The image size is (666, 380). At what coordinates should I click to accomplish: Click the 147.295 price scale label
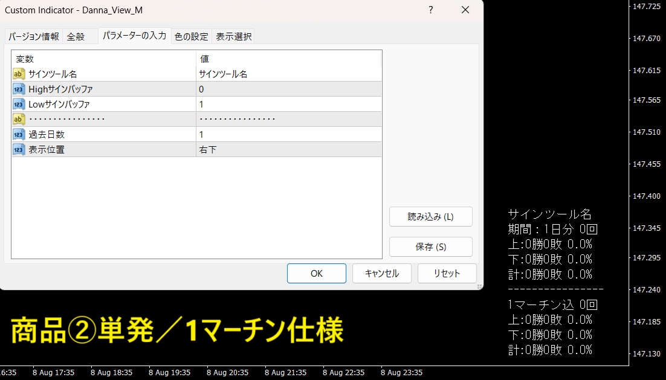(647, 258)
